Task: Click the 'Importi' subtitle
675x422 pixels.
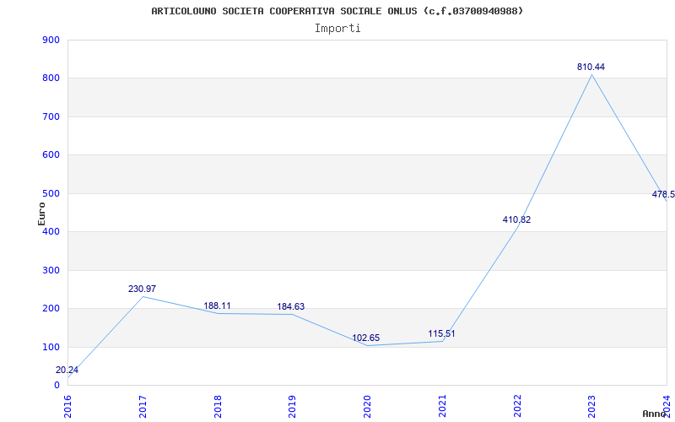Action: pos(337,29)
